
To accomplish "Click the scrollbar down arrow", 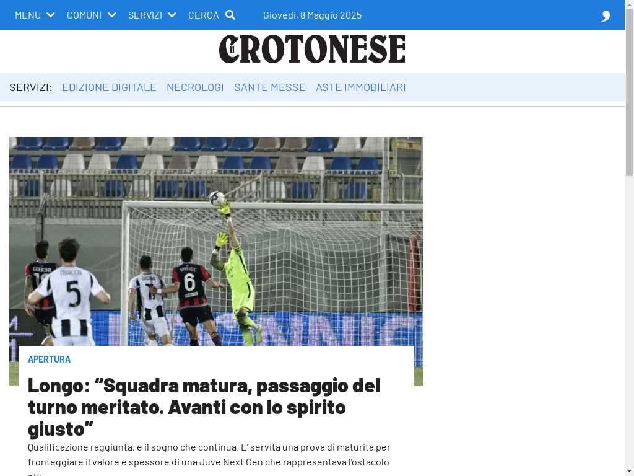I will click(x=629, y=472).
